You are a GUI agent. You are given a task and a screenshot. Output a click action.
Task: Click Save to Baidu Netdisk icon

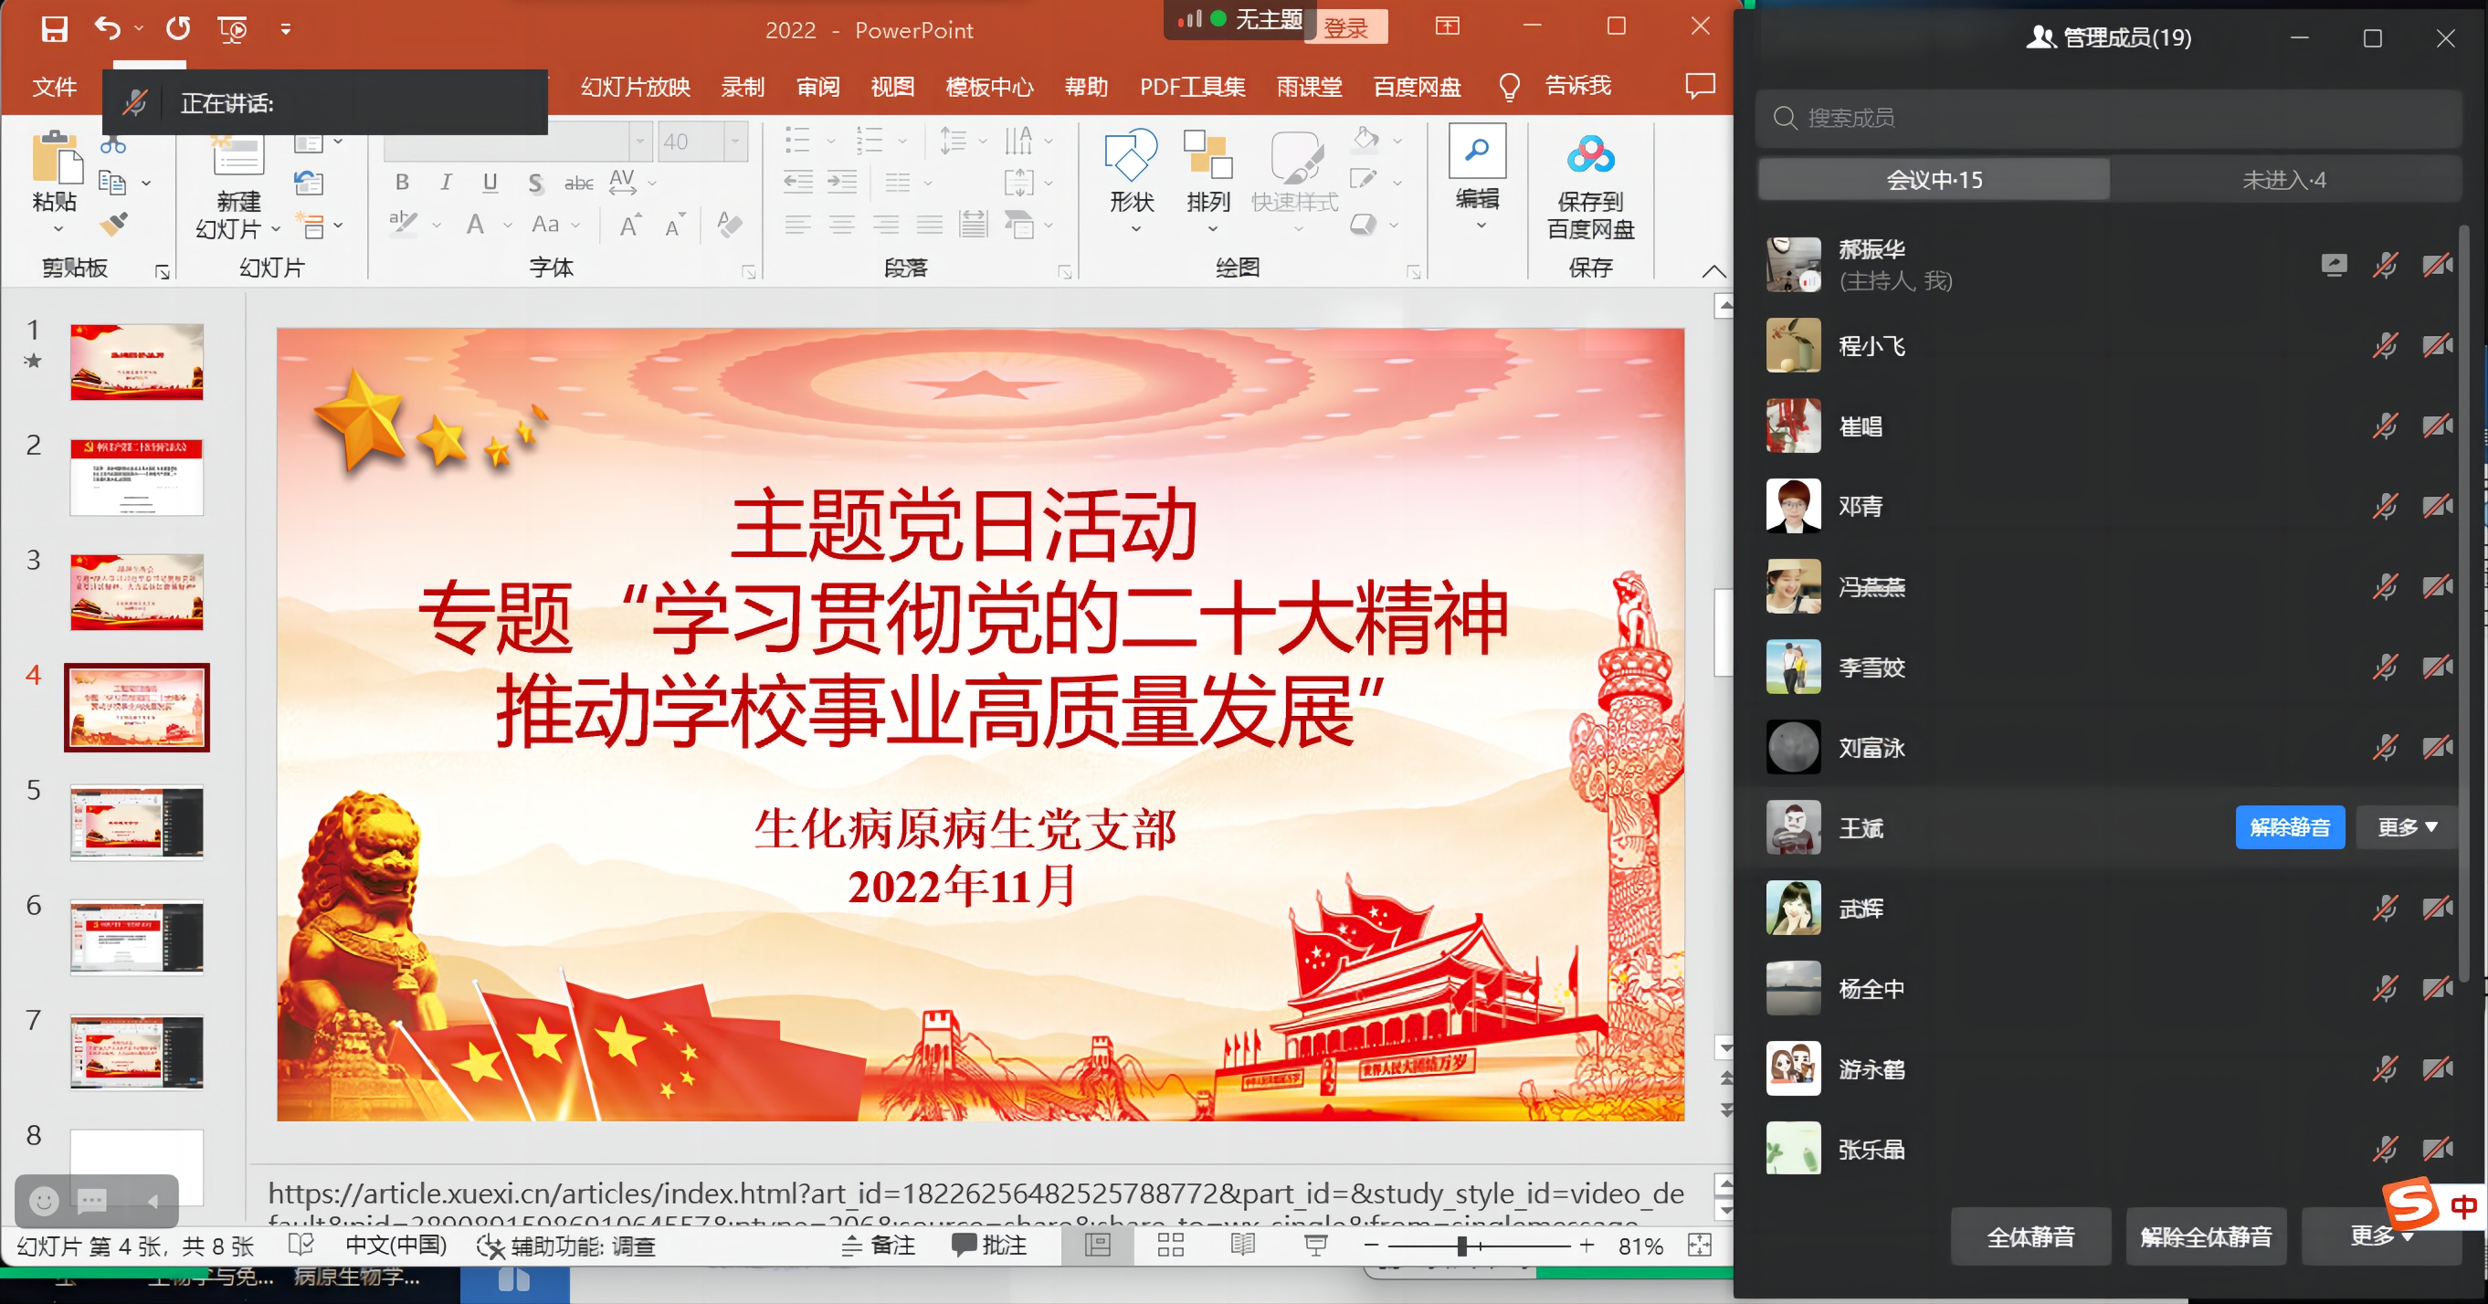tap(1590, 154)
